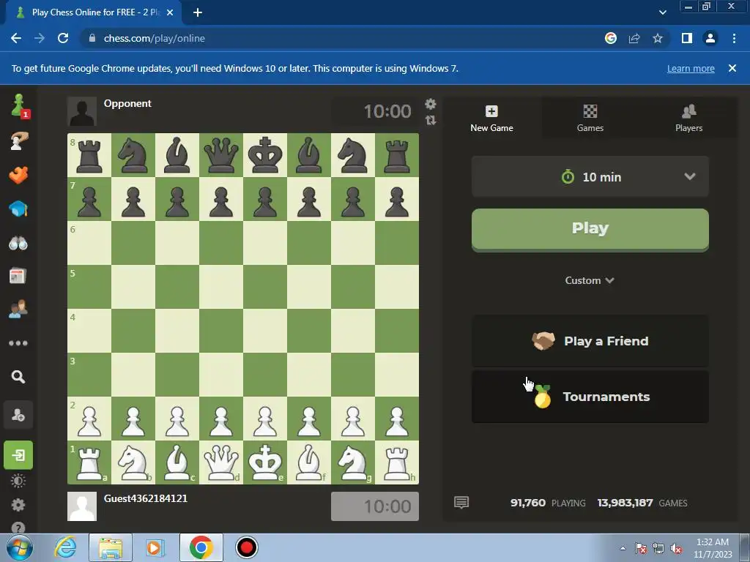Select the white king on e1

click(x=265, y=462)
